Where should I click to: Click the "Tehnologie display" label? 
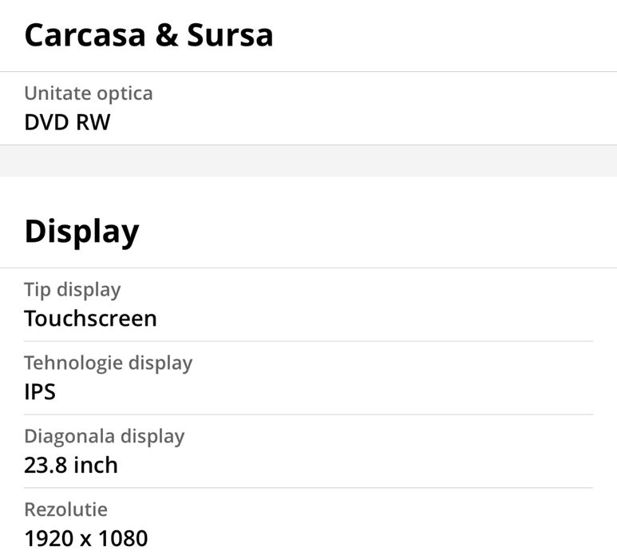[x=108, y=363]
